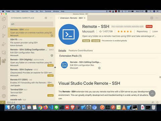Click gear for Remote - SSH: Editing Configuration list item
Viewport: 161px width, 121px height.
pyautogui.click(x=52, y=55)
